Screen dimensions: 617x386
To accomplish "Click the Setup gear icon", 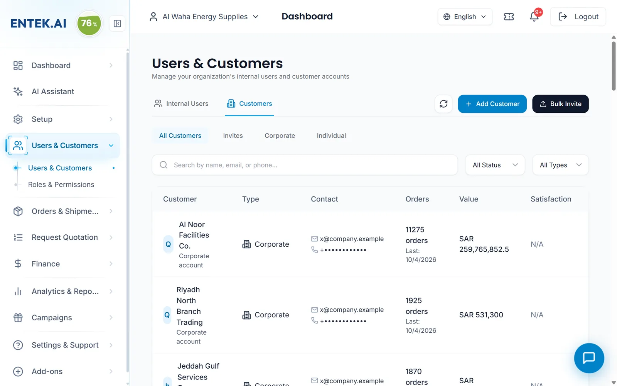I will click(x=18, y=119).
